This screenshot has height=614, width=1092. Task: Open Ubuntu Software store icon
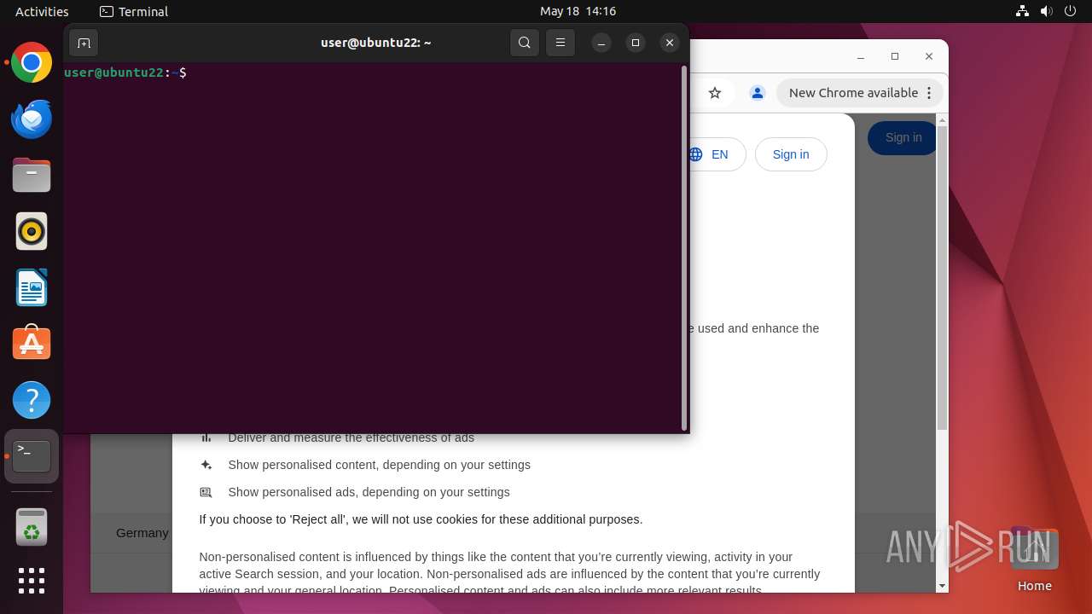click(32, 344)
